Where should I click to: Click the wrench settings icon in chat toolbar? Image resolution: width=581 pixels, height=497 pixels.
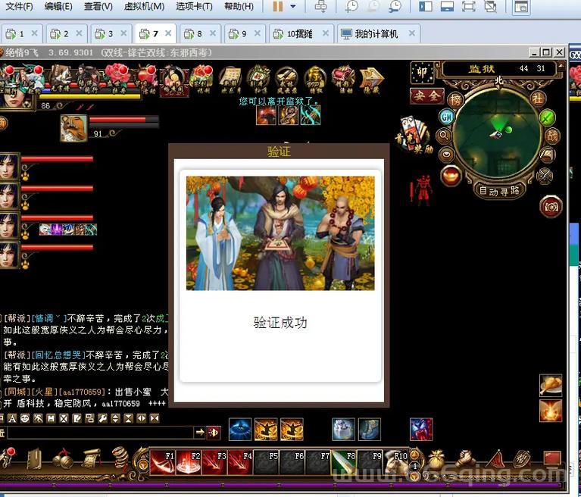click(x=102, y=418)
